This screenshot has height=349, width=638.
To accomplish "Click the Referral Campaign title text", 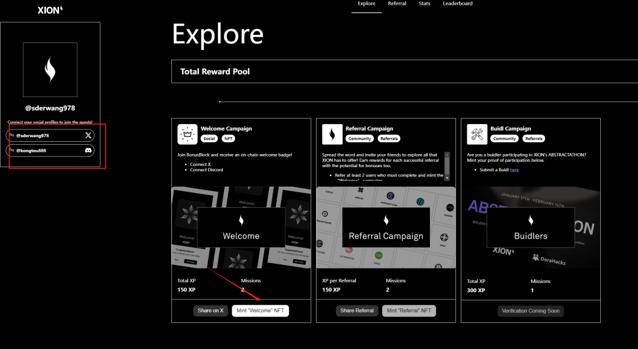I will [x=369, y=129].
